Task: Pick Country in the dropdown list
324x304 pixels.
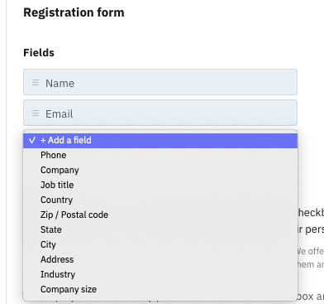Action: 160,200
